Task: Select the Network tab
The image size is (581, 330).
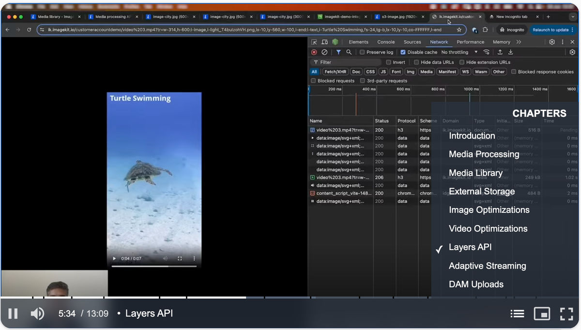Action: (439, 42)
